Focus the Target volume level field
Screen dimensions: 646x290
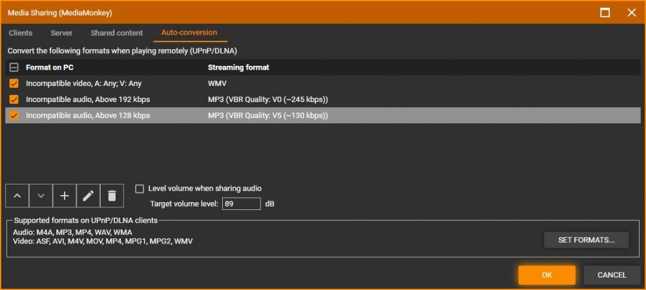pyautogui.click(x=241, y=204)
